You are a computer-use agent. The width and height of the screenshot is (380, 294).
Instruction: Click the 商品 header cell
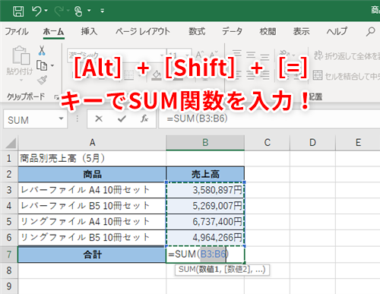coord(92,174)
